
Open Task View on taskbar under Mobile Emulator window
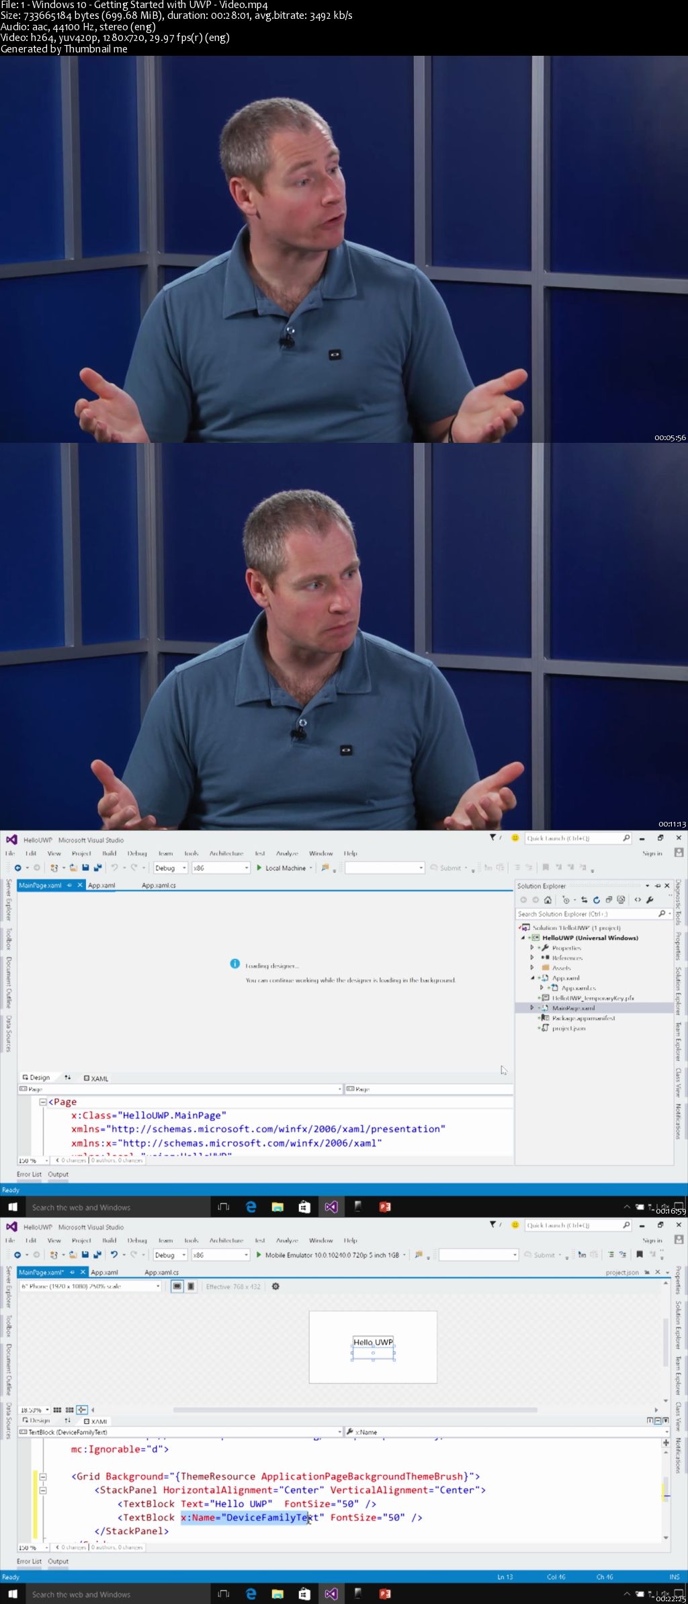[224, 1594]
